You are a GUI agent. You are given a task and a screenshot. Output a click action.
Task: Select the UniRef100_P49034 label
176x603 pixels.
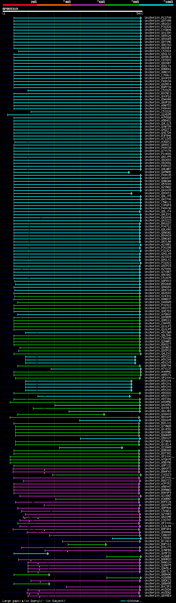click(158, 81)
